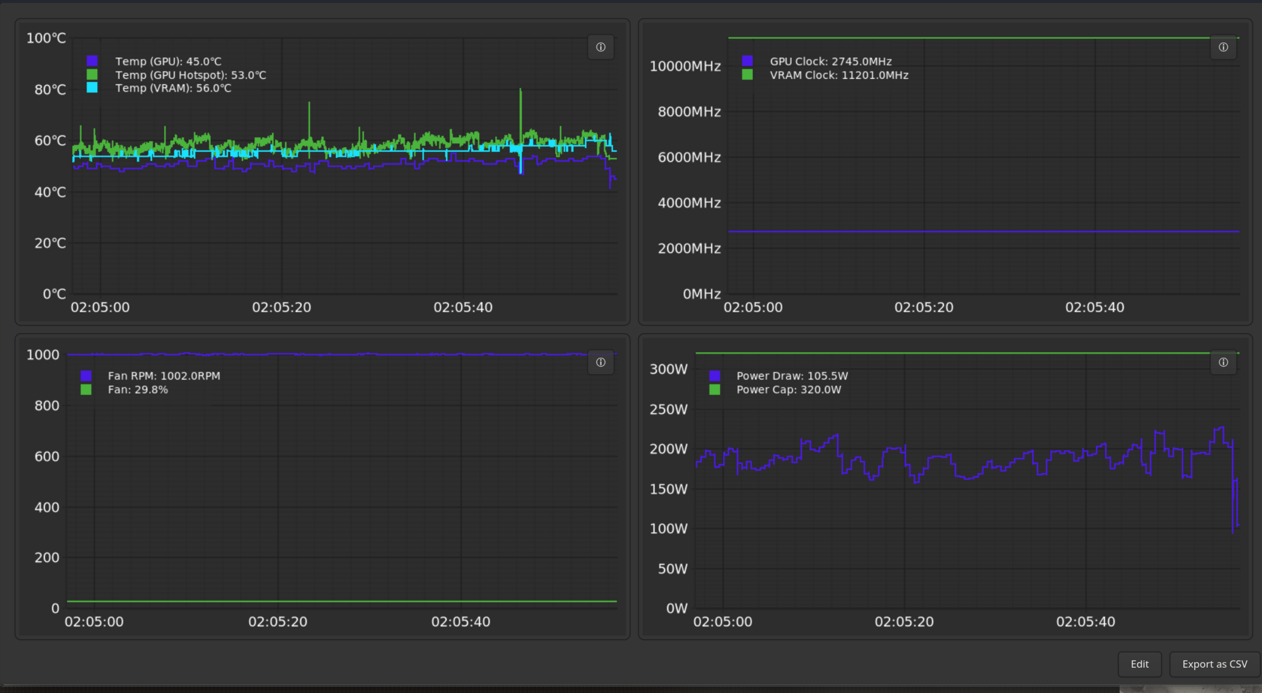The height and width of the screenshot is (693, 1262).
Task: Click info icon on clock speed graph
Action: (1223, 47)
